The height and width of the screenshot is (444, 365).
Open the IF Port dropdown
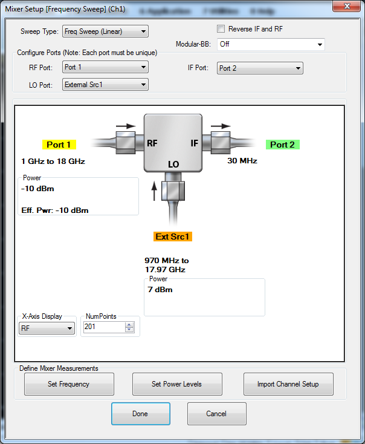[x=260, y=68]
